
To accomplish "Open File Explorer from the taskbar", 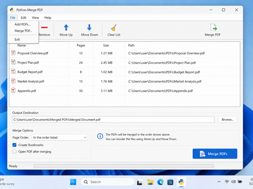I will [x=150, y=182].
